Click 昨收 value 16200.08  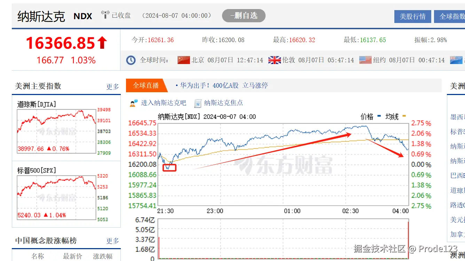[231, 40]
